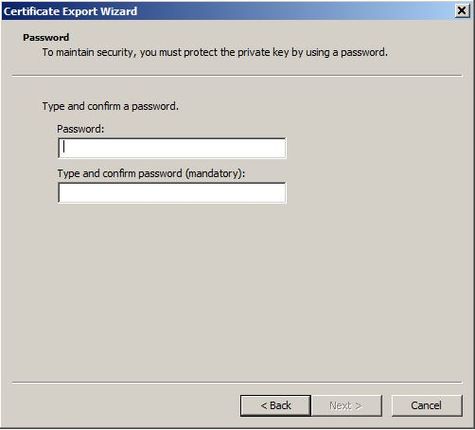Viewport: 475px width, 430px height.
Task: Click the 'Type and confirm password (mandatory):' label
Action: 151,173
